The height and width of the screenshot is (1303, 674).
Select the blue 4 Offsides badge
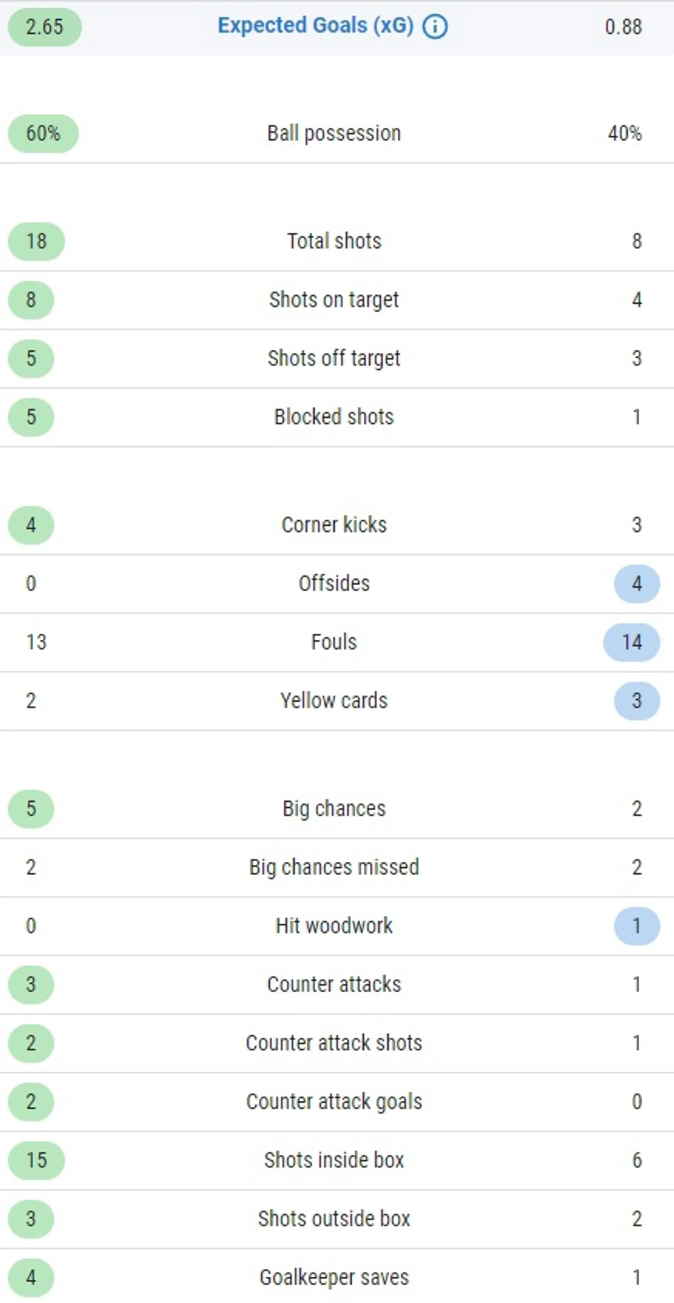637,584
